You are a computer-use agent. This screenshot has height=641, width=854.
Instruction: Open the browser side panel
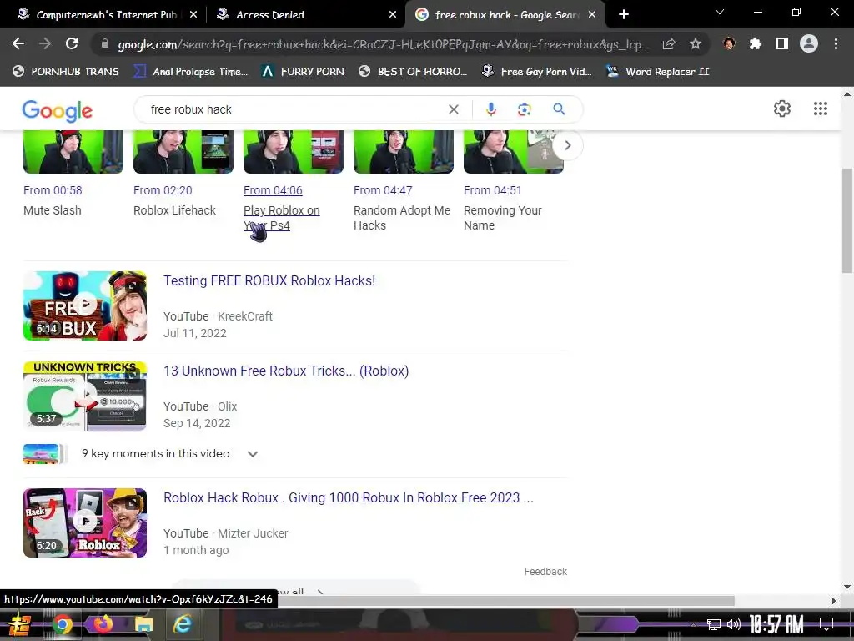(782, 44)
